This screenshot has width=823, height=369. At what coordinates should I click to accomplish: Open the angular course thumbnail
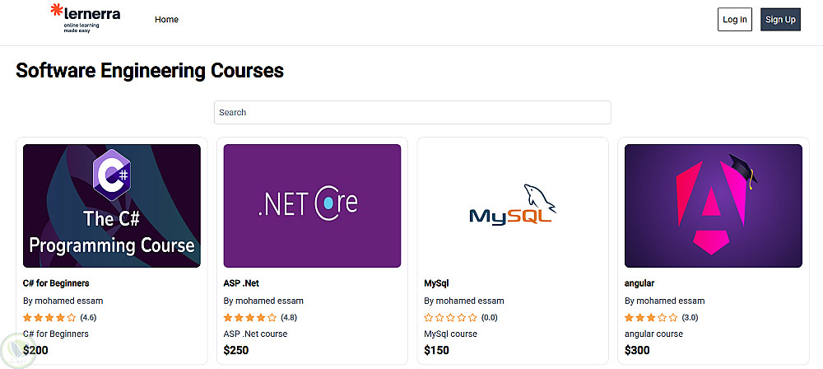(713, 206)
